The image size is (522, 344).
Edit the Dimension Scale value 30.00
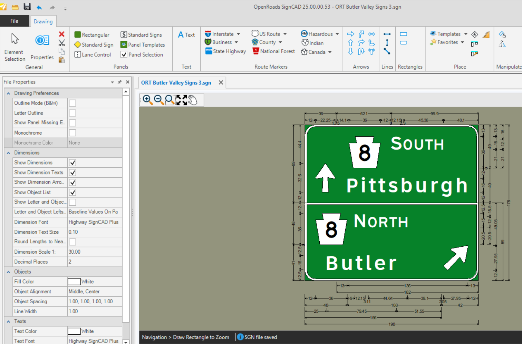[95, 252]
